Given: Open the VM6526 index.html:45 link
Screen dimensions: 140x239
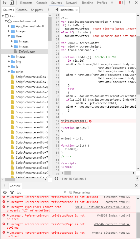Looking at the screenshot, I should point(114,216).
